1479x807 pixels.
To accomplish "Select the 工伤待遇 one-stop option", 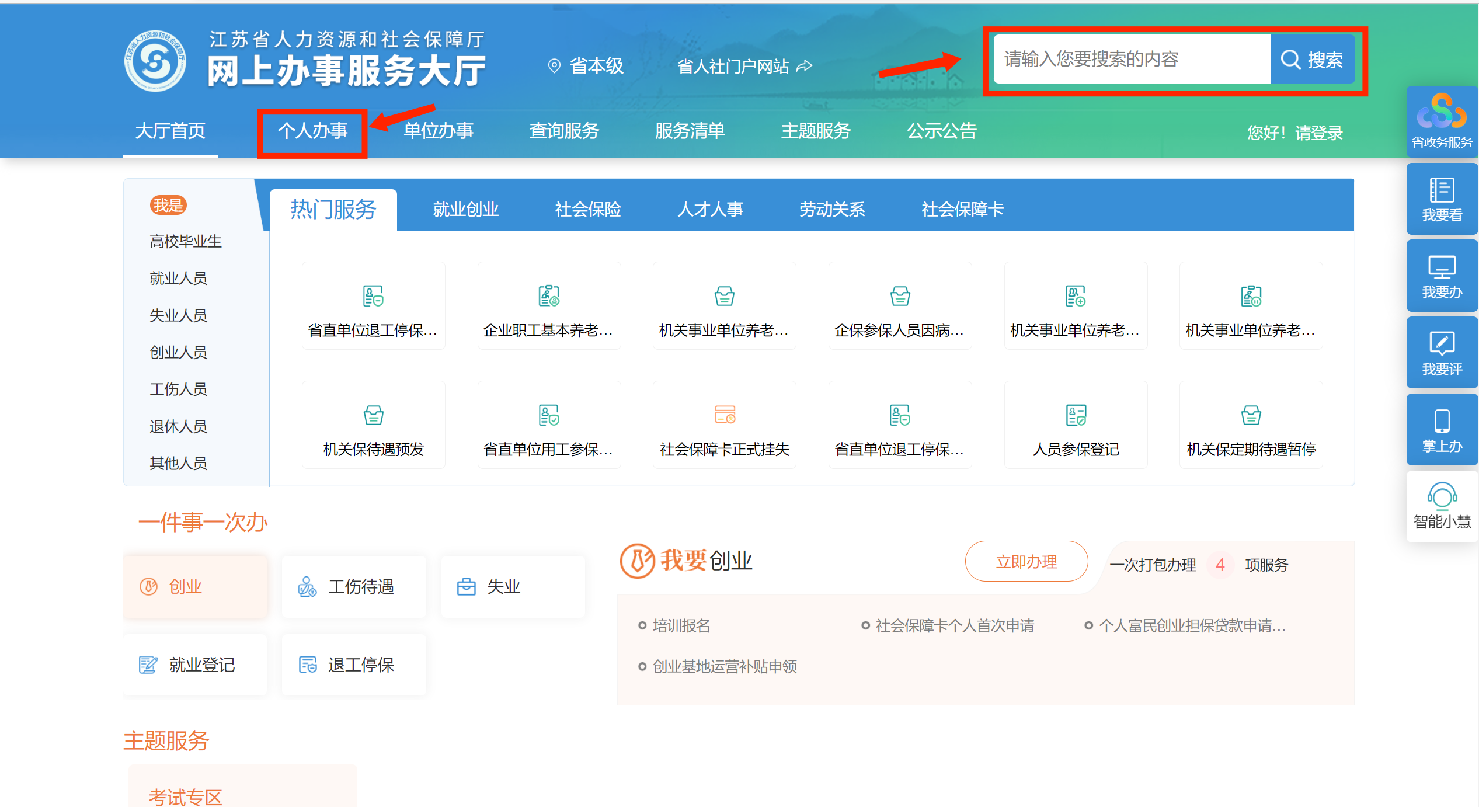I will coord(354,586).
